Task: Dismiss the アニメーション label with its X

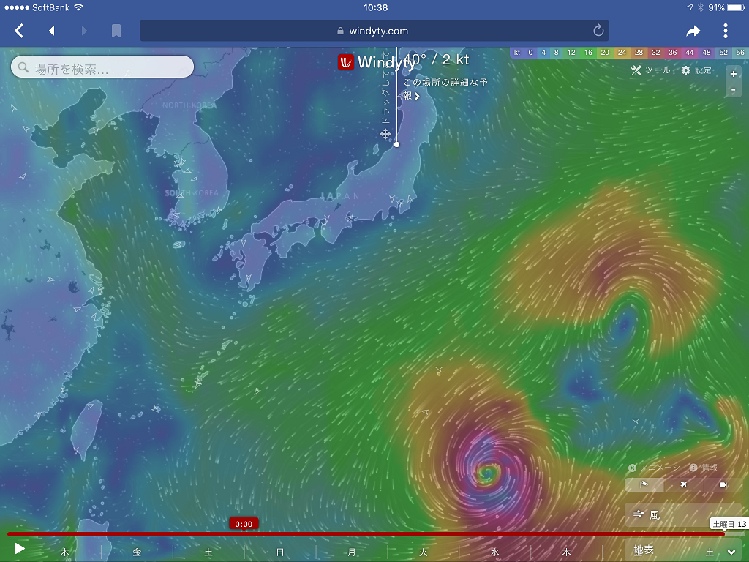Action: pos(631,467)
